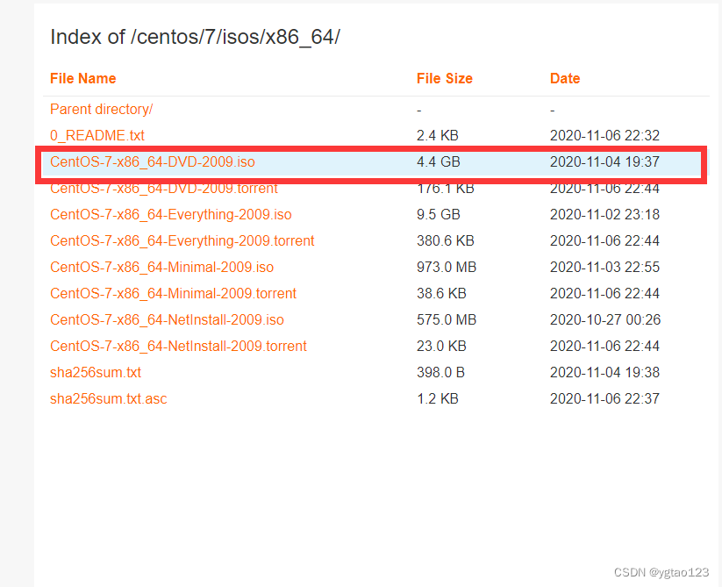722x587 pixels.
Task: Select the 380.6 KB size value
Action: click(x=446, y=240)
